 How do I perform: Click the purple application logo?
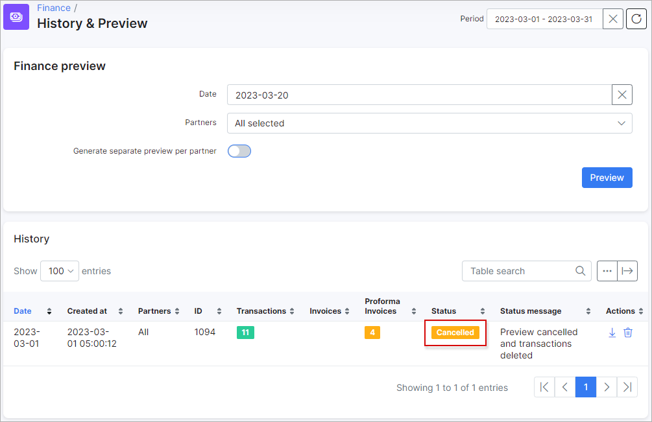16,16
